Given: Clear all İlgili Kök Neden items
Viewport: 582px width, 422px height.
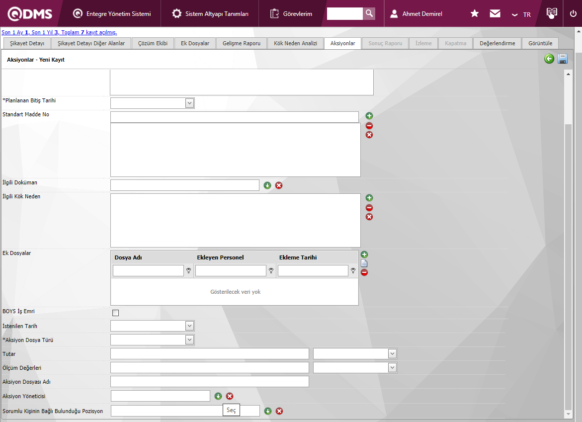Looking at the screenshot, I should pos(369,217).
